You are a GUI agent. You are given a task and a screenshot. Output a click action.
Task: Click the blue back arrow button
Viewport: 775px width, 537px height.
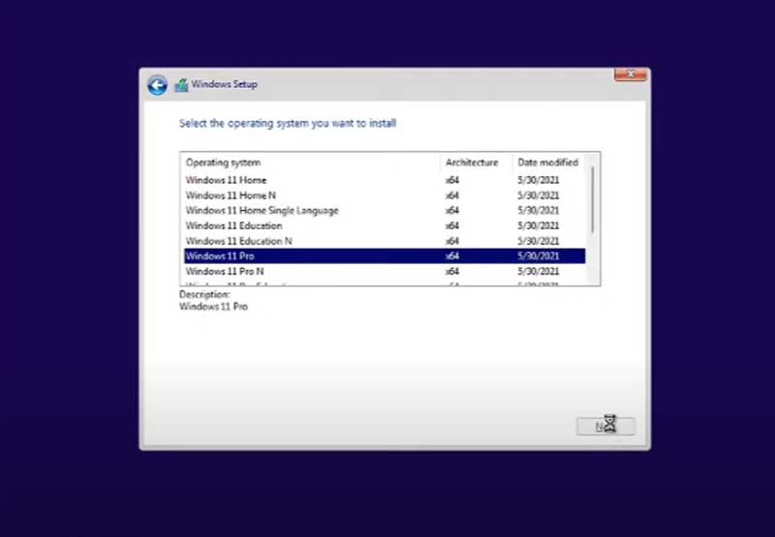[157, 85]
